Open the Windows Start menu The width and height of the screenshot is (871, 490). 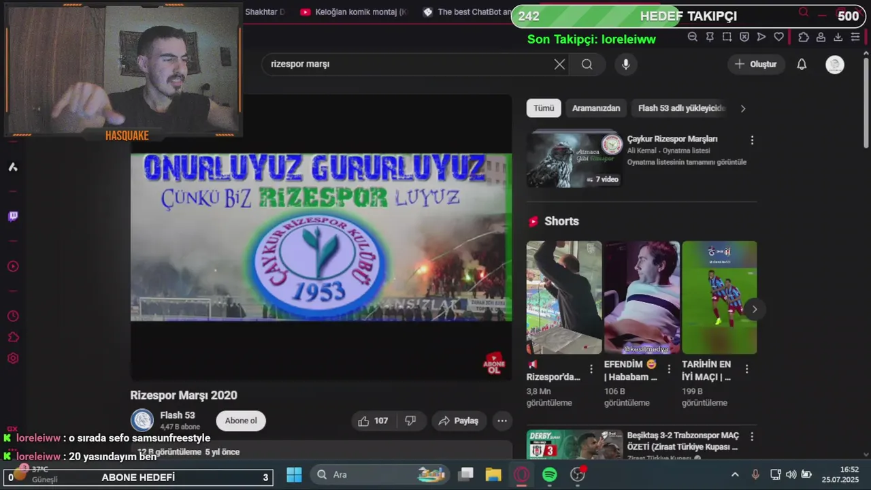pos(294,475)
